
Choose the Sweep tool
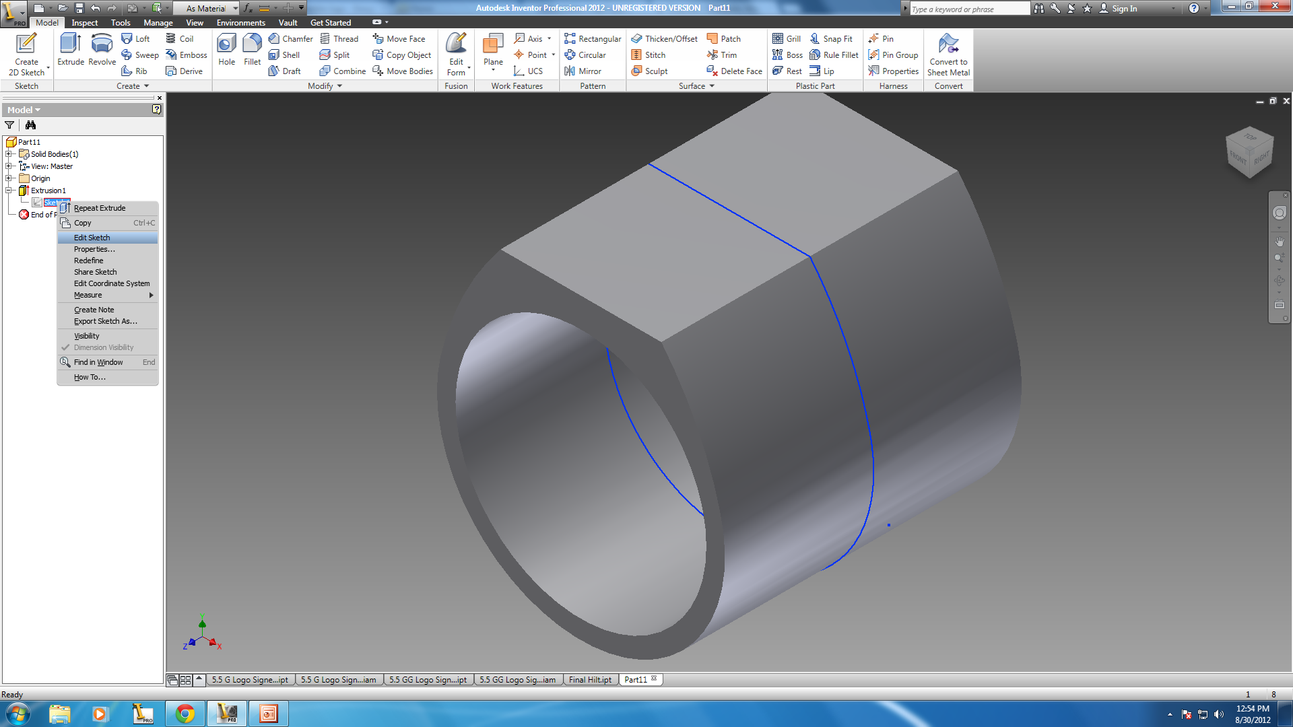click(139, 55)
